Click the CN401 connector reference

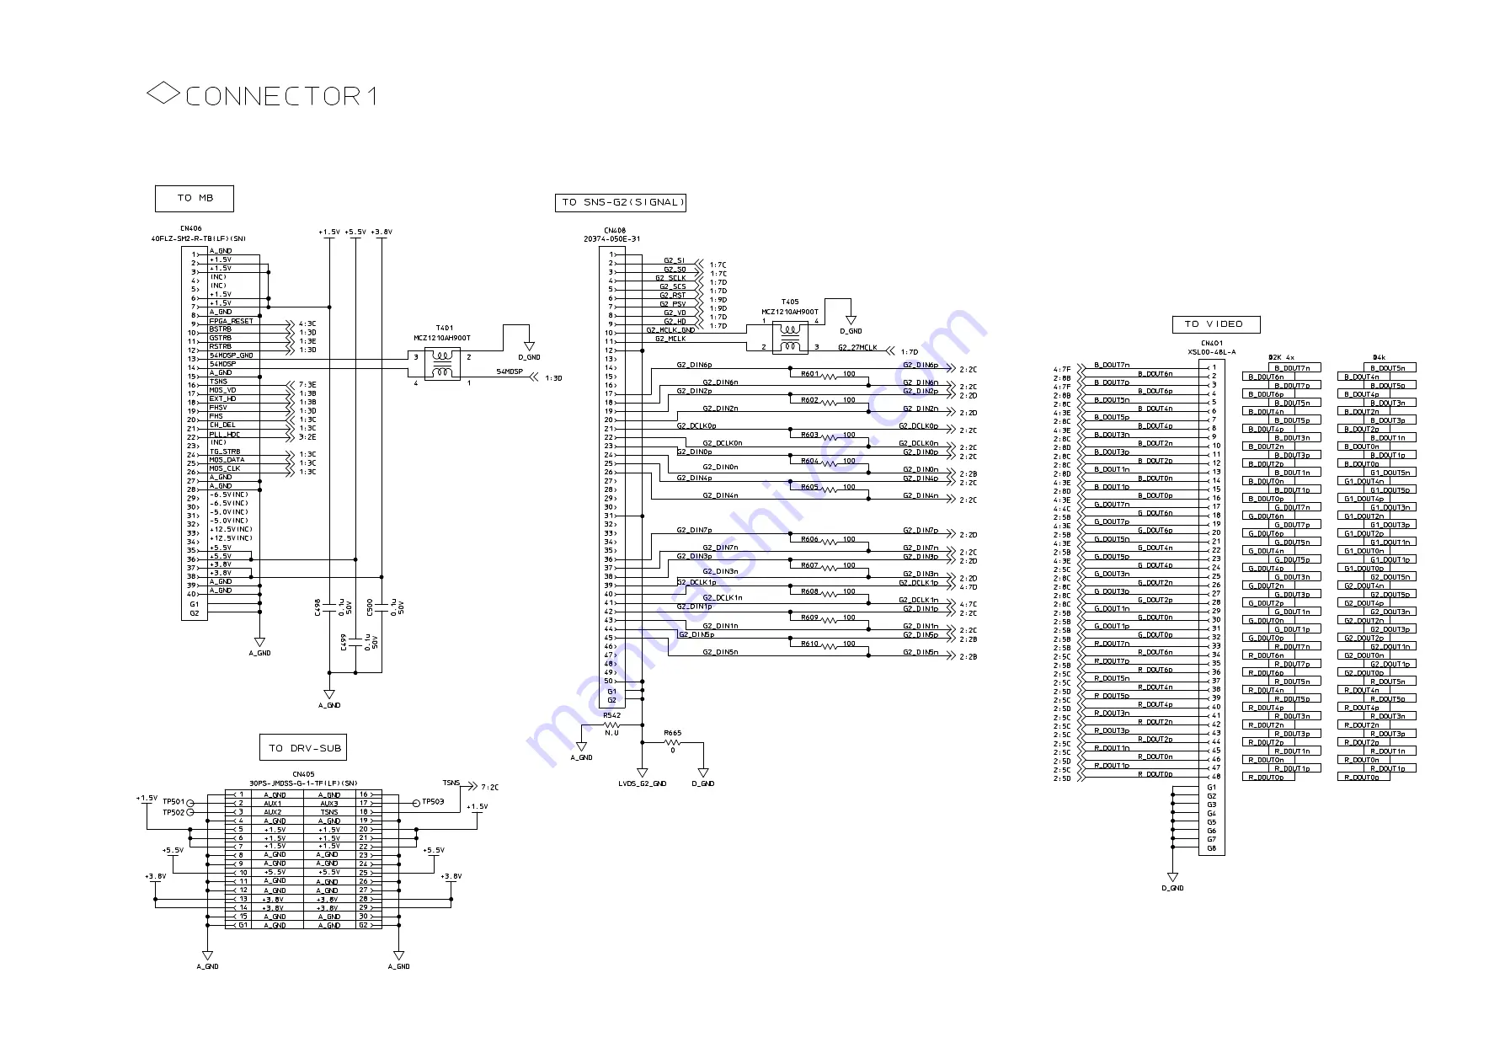pyautogui.click(x=1212, y=343)
